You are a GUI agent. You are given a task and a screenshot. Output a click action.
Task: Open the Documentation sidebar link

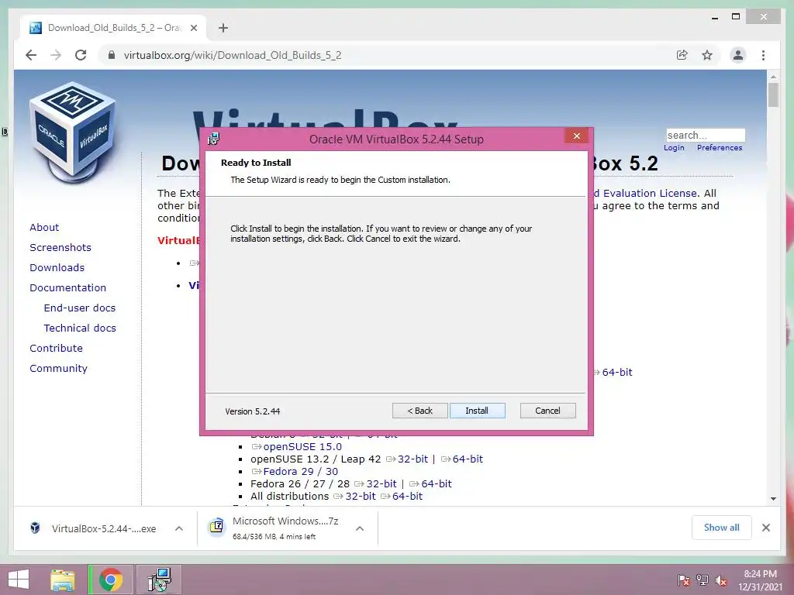coord(68,288)
